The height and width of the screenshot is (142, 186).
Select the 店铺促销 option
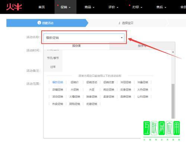(58, 89)
